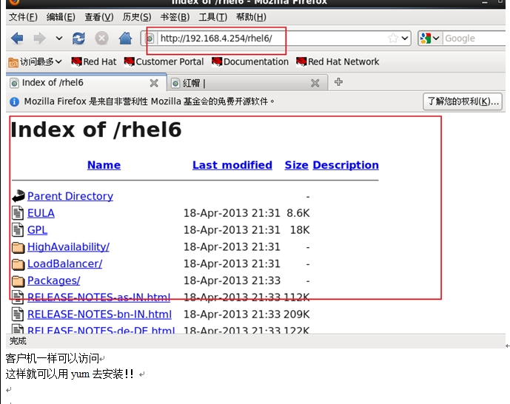Close the 红帽 tab
This screenshot has width=510, height=404.
point(315,83)
